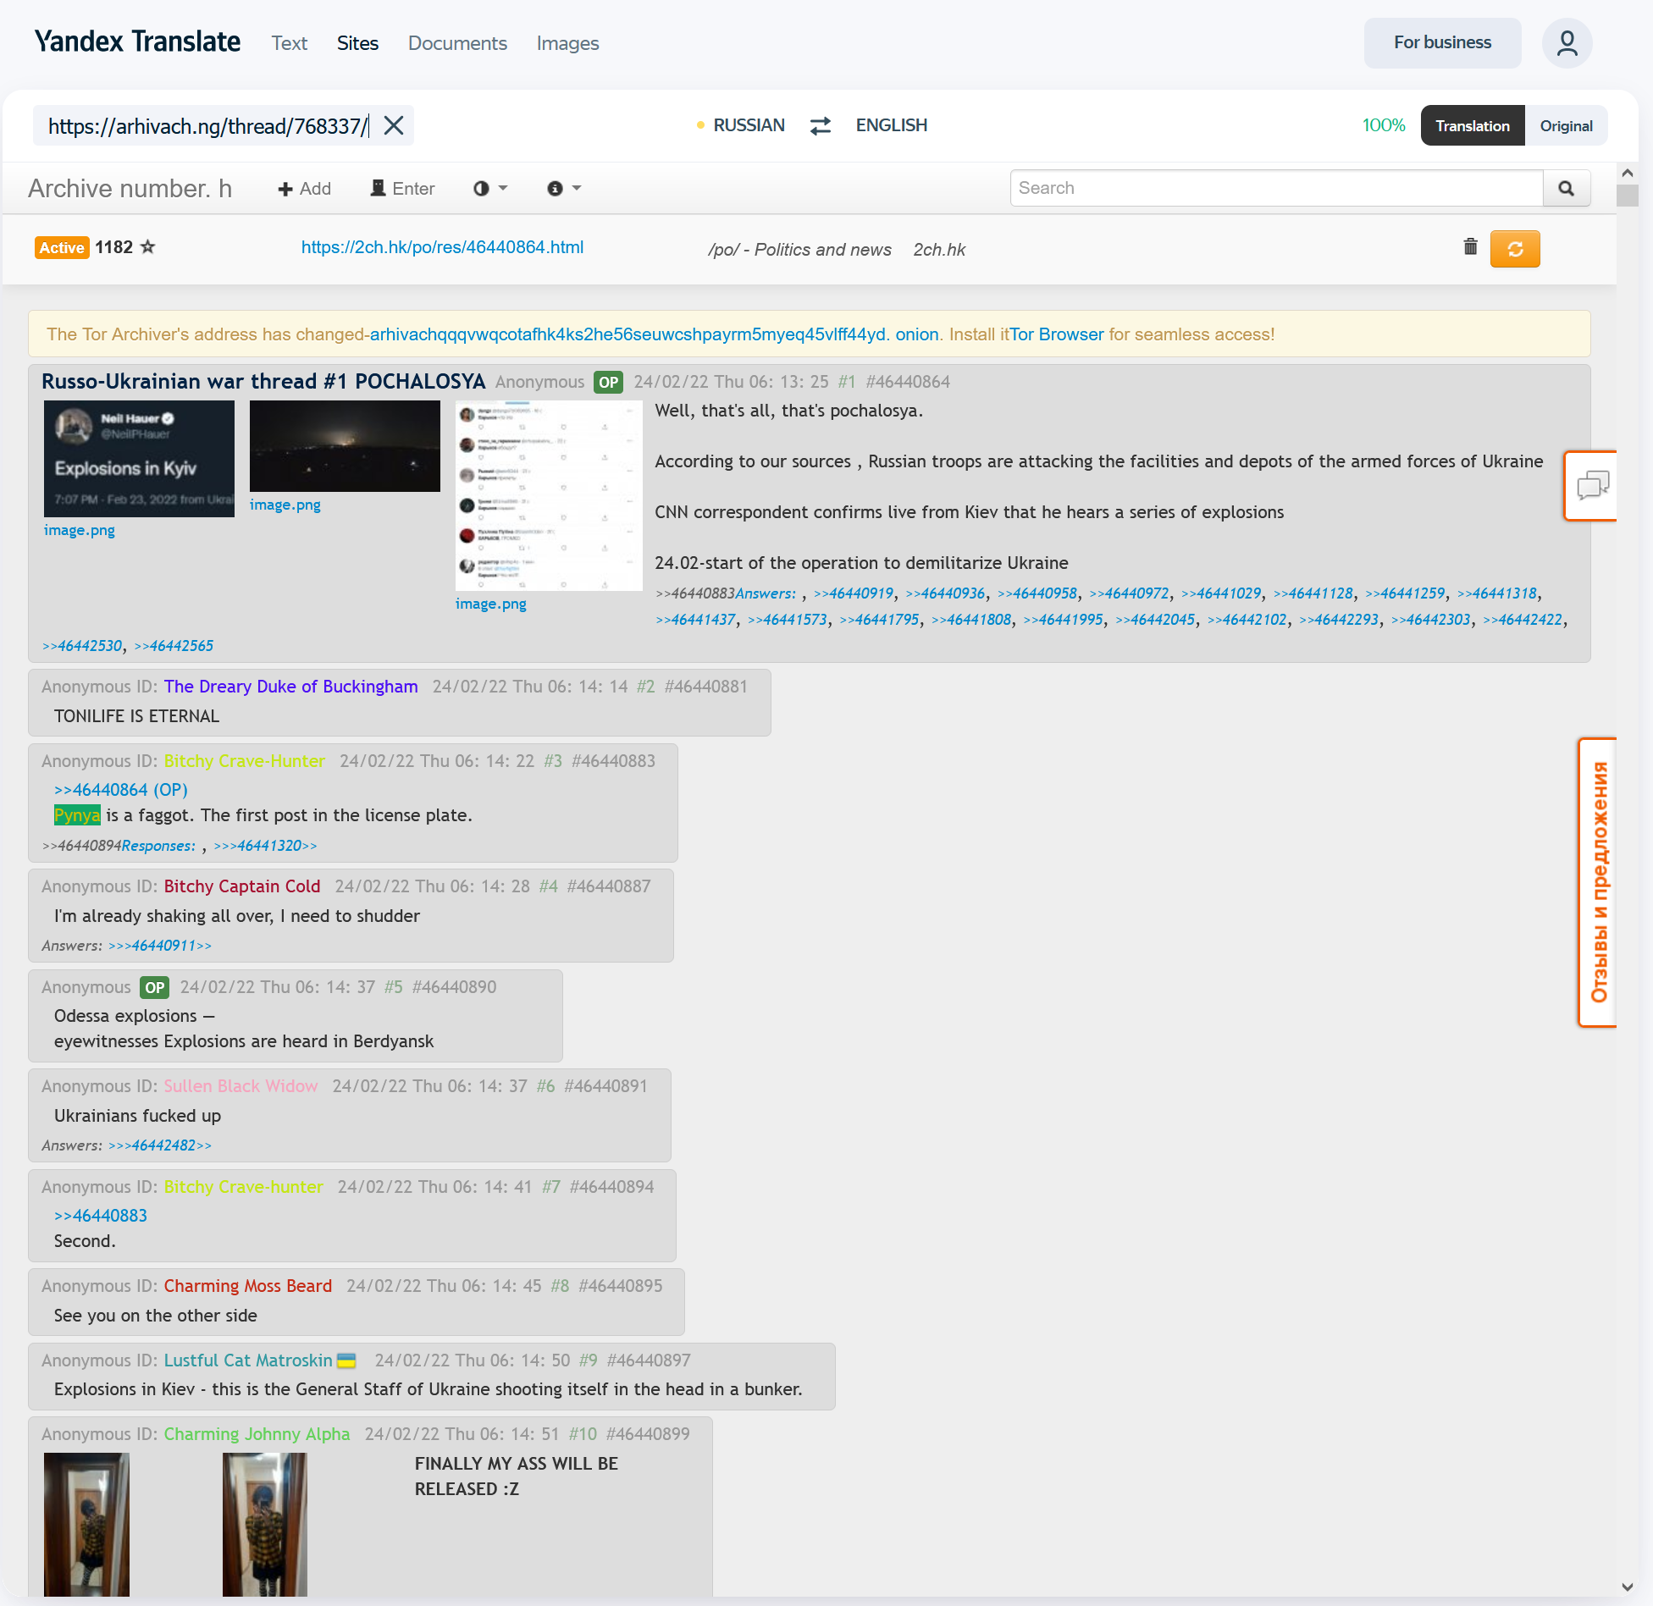Click the >>46440864 (OP) reference link
The image size is (1653, 1606).
click(120, 790)
